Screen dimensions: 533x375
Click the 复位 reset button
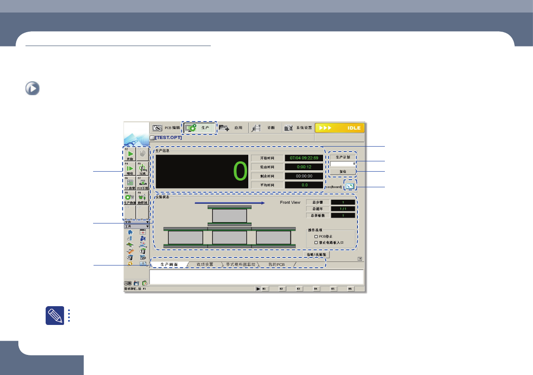coord(343,171)
